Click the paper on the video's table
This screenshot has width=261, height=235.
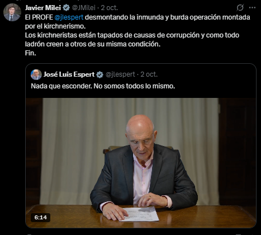point(139,214)
